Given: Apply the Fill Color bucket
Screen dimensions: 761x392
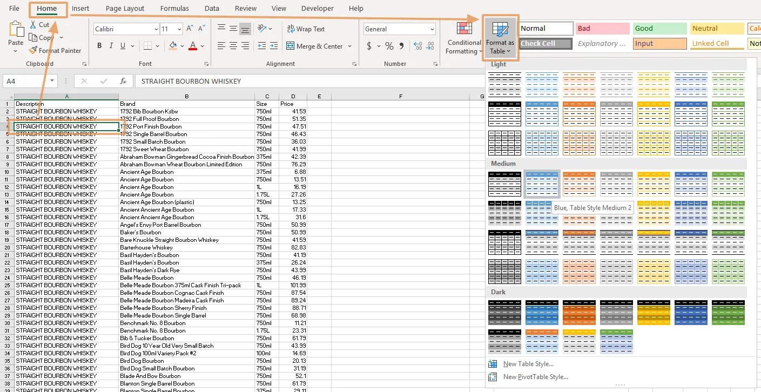Looking at the screenshot, I should [x=173, y=46].
